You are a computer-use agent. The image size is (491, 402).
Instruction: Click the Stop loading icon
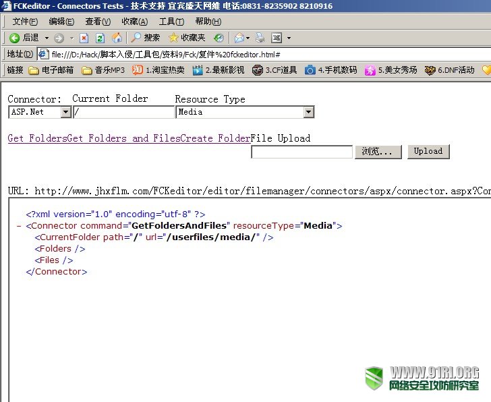(x=84, y=38)
